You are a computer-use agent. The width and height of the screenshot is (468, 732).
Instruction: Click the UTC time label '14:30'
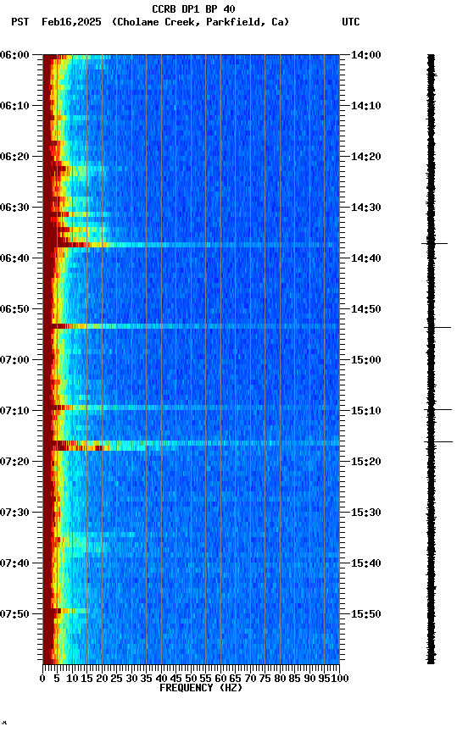point(366,208)
